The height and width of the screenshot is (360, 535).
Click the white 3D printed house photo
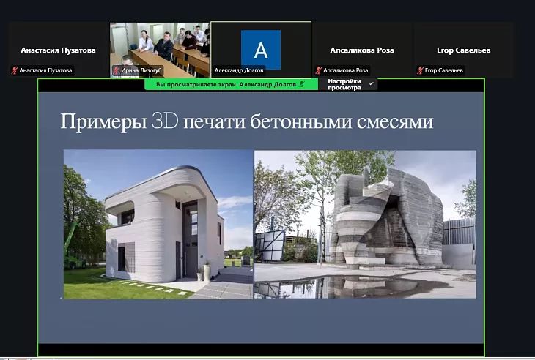pyautogui.click(x=158, y=225)
